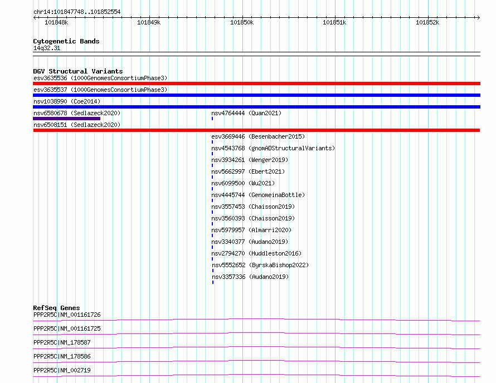Click the 101851k ruler tick label
The height and width of the screenshot is (383, 496).
pyautogui.click(x=335, y=22)
